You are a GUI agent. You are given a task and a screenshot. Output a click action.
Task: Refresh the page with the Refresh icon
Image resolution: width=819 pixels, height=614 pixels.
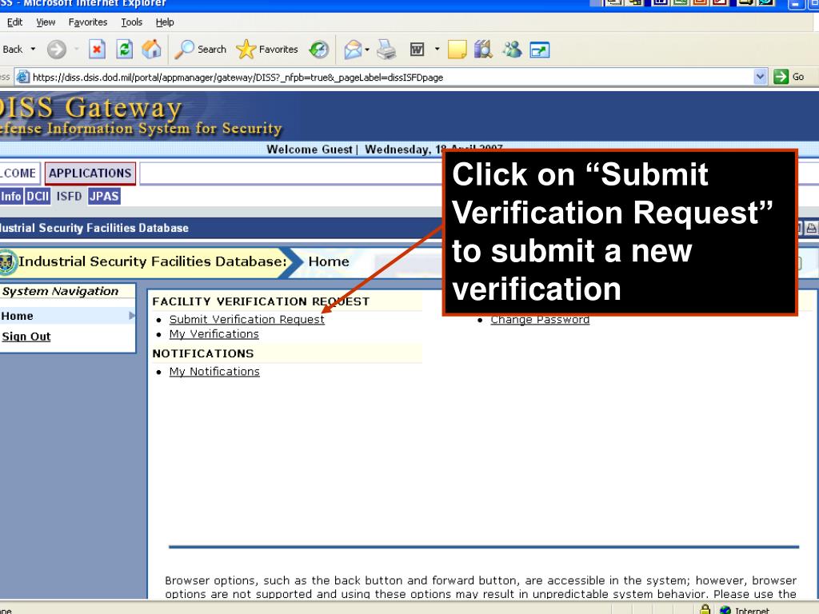click(124, 50)
